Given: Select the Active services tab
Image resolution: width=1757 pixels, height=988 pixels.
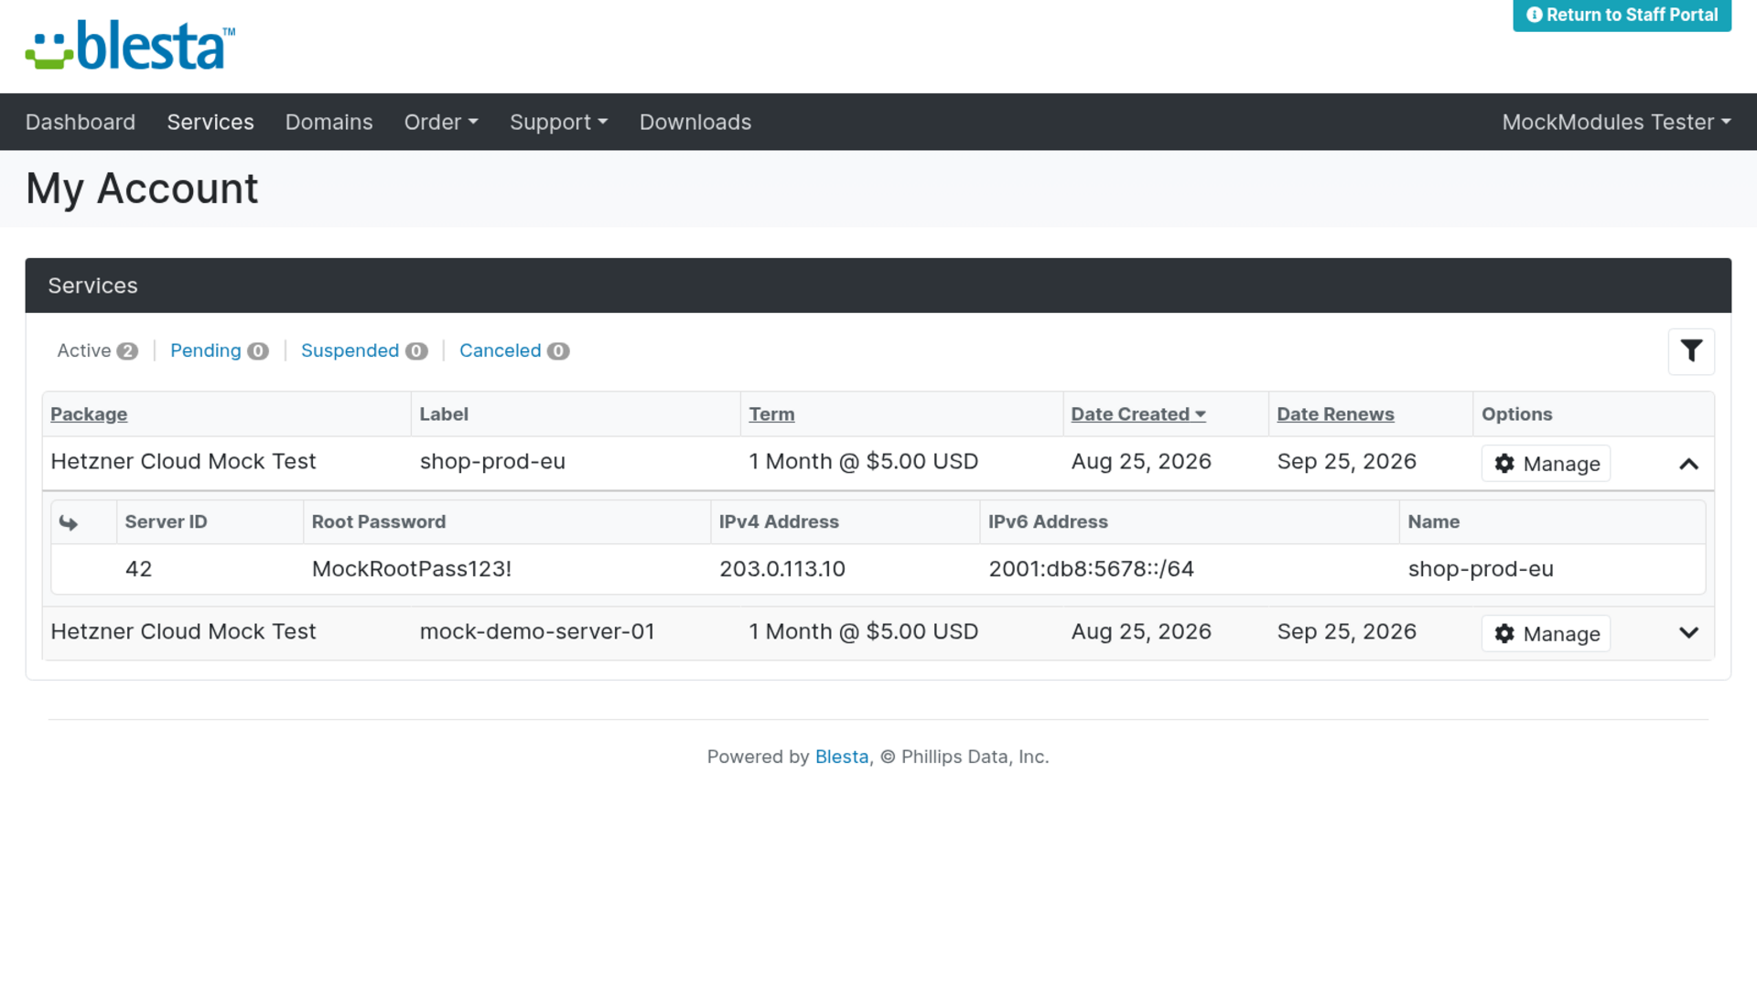Looking at the screenshot, I should 97,351.
